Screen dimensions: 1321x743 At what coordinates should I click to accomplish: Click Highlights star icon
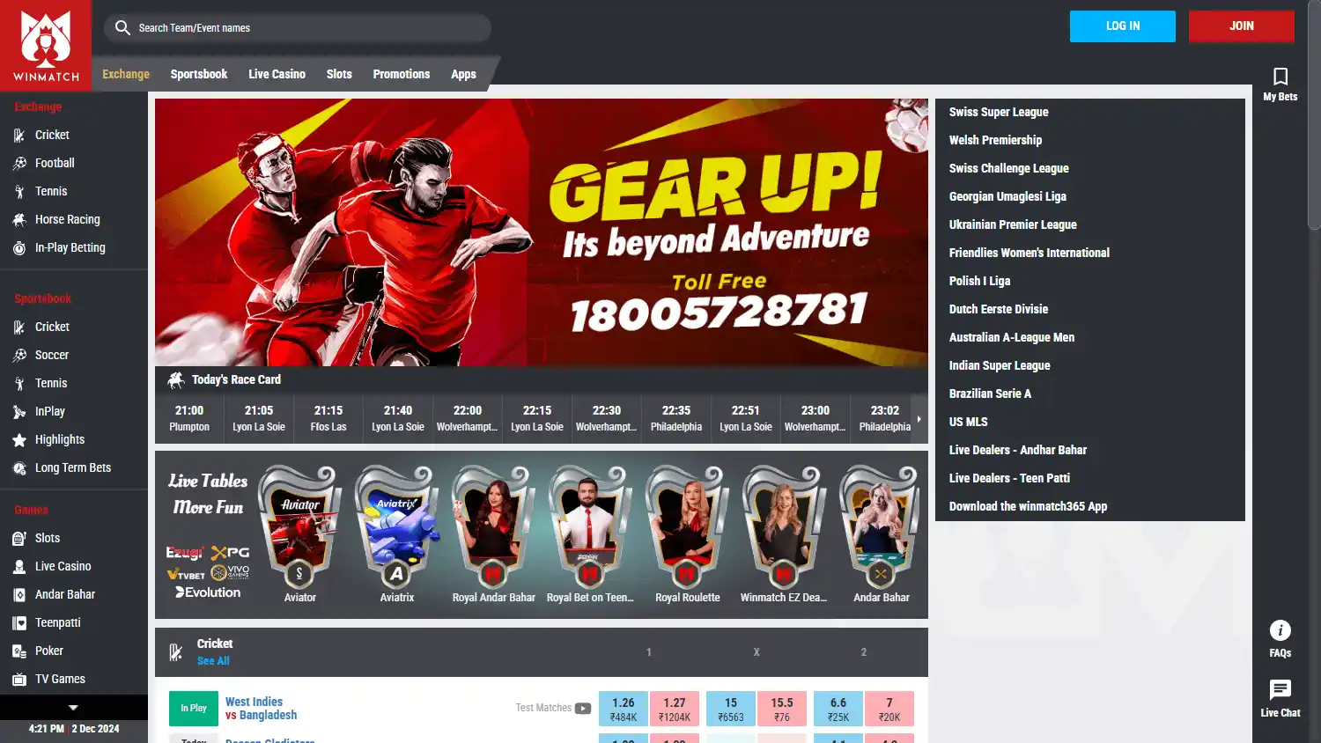pos(19,440)
